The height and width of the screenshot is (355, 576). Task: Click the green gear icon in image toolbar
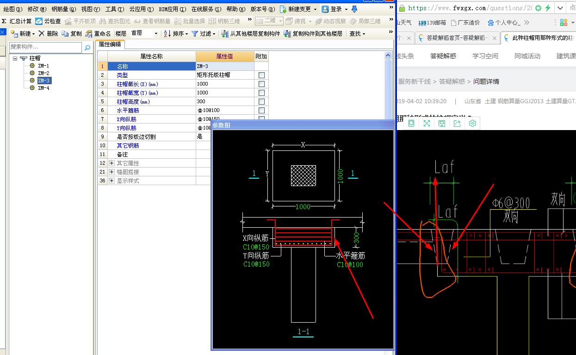tap(472, 124)
